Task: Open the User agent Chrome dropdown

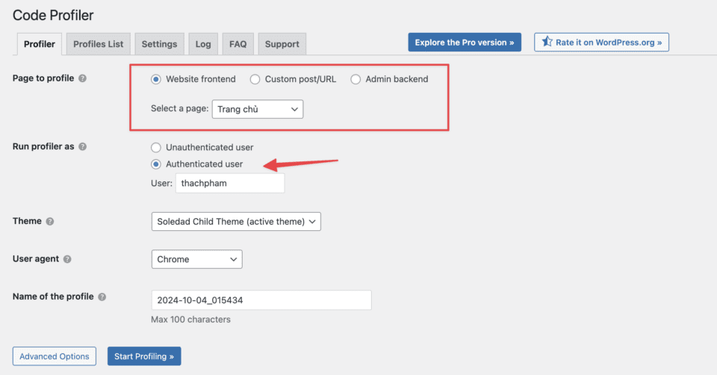Action: [196, 259]
